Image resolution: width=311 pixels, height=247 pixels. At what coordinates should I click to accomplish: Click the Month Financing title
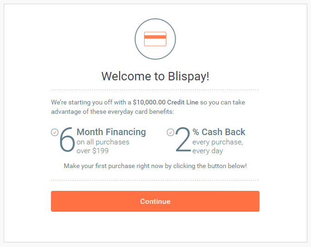(111, 132)
